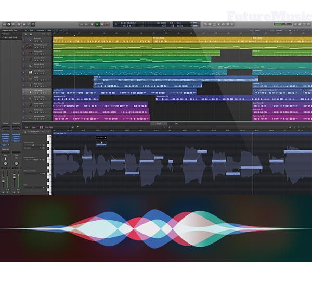Open the Library panel icon

click(x=4, y=24)
